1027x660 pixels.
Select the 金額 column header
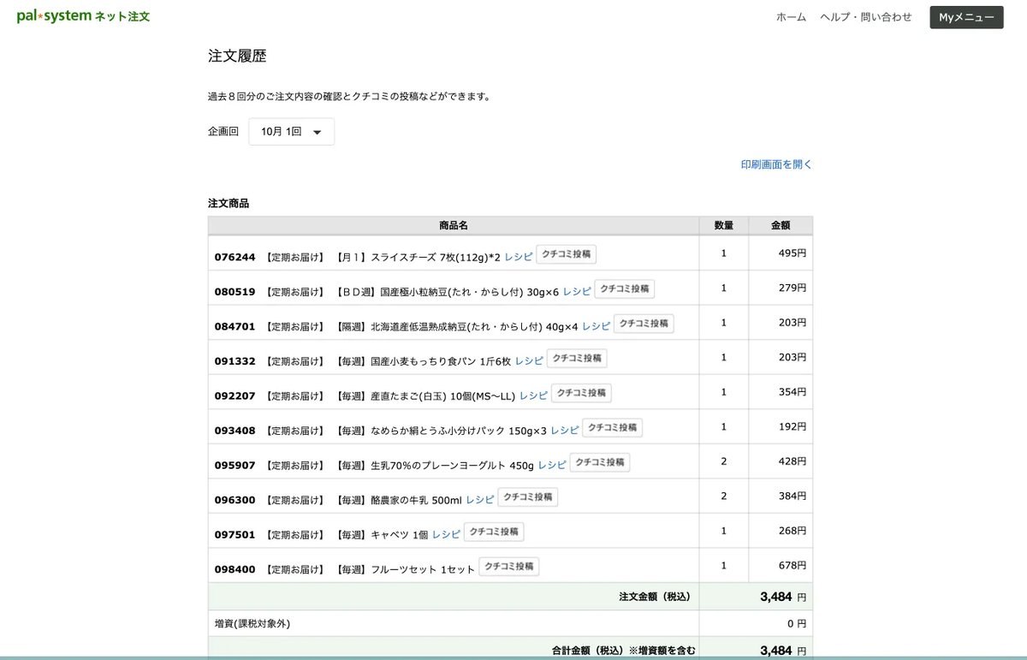point(781,225)
